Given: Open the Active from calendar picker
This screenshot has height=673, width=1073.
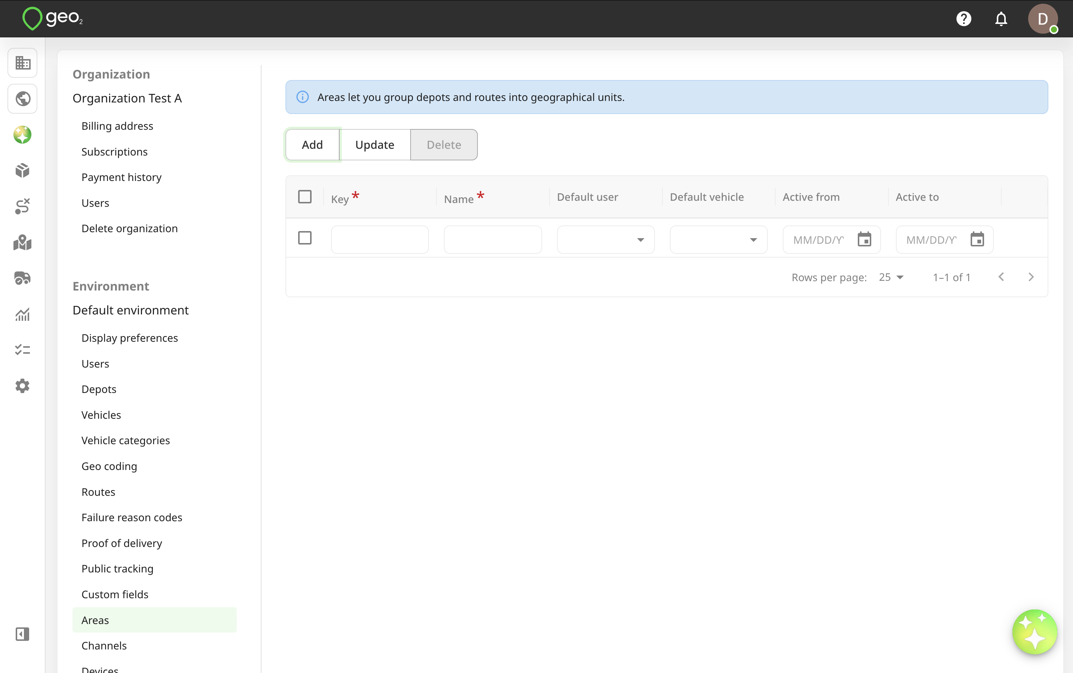Looking at the screenshot, I should (x=865, y=239).
